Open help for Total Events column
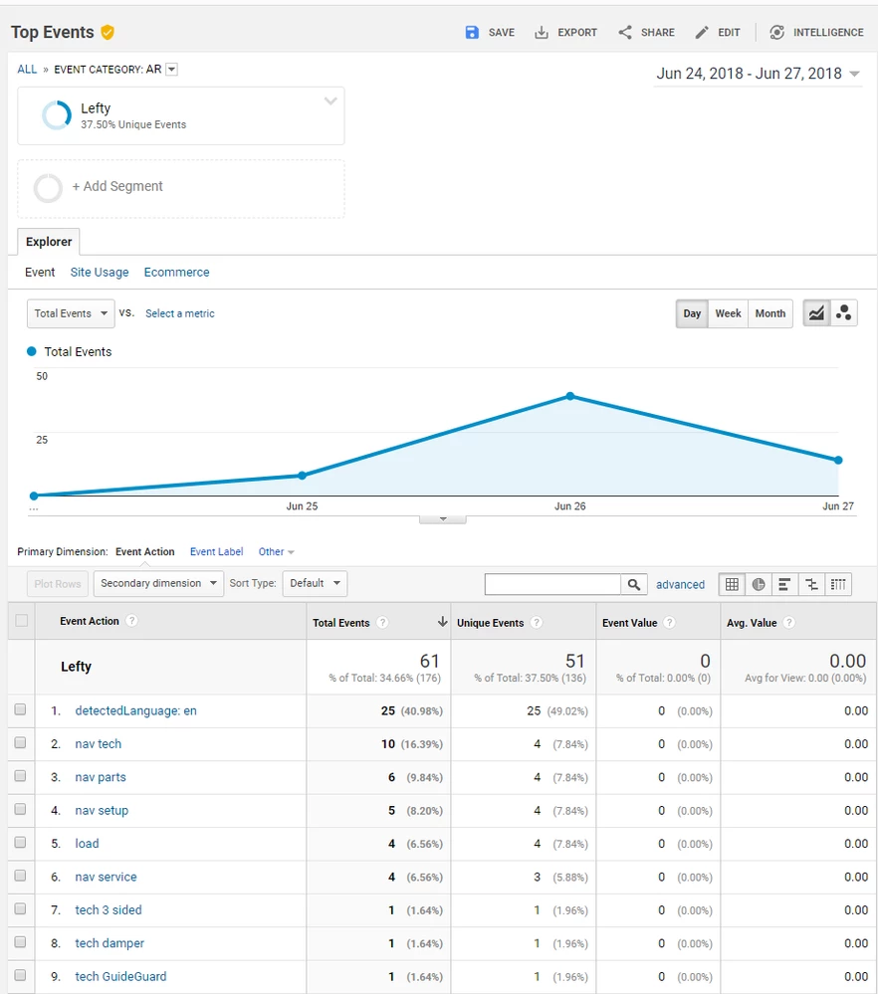This screenshot has width=878, height=994. [382, 623]
